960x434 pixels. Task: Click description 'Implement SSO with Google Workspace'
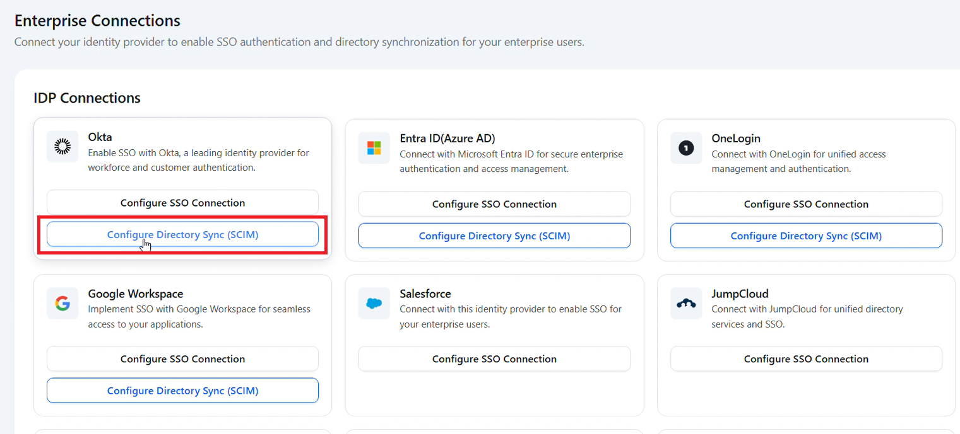[199, 317]
